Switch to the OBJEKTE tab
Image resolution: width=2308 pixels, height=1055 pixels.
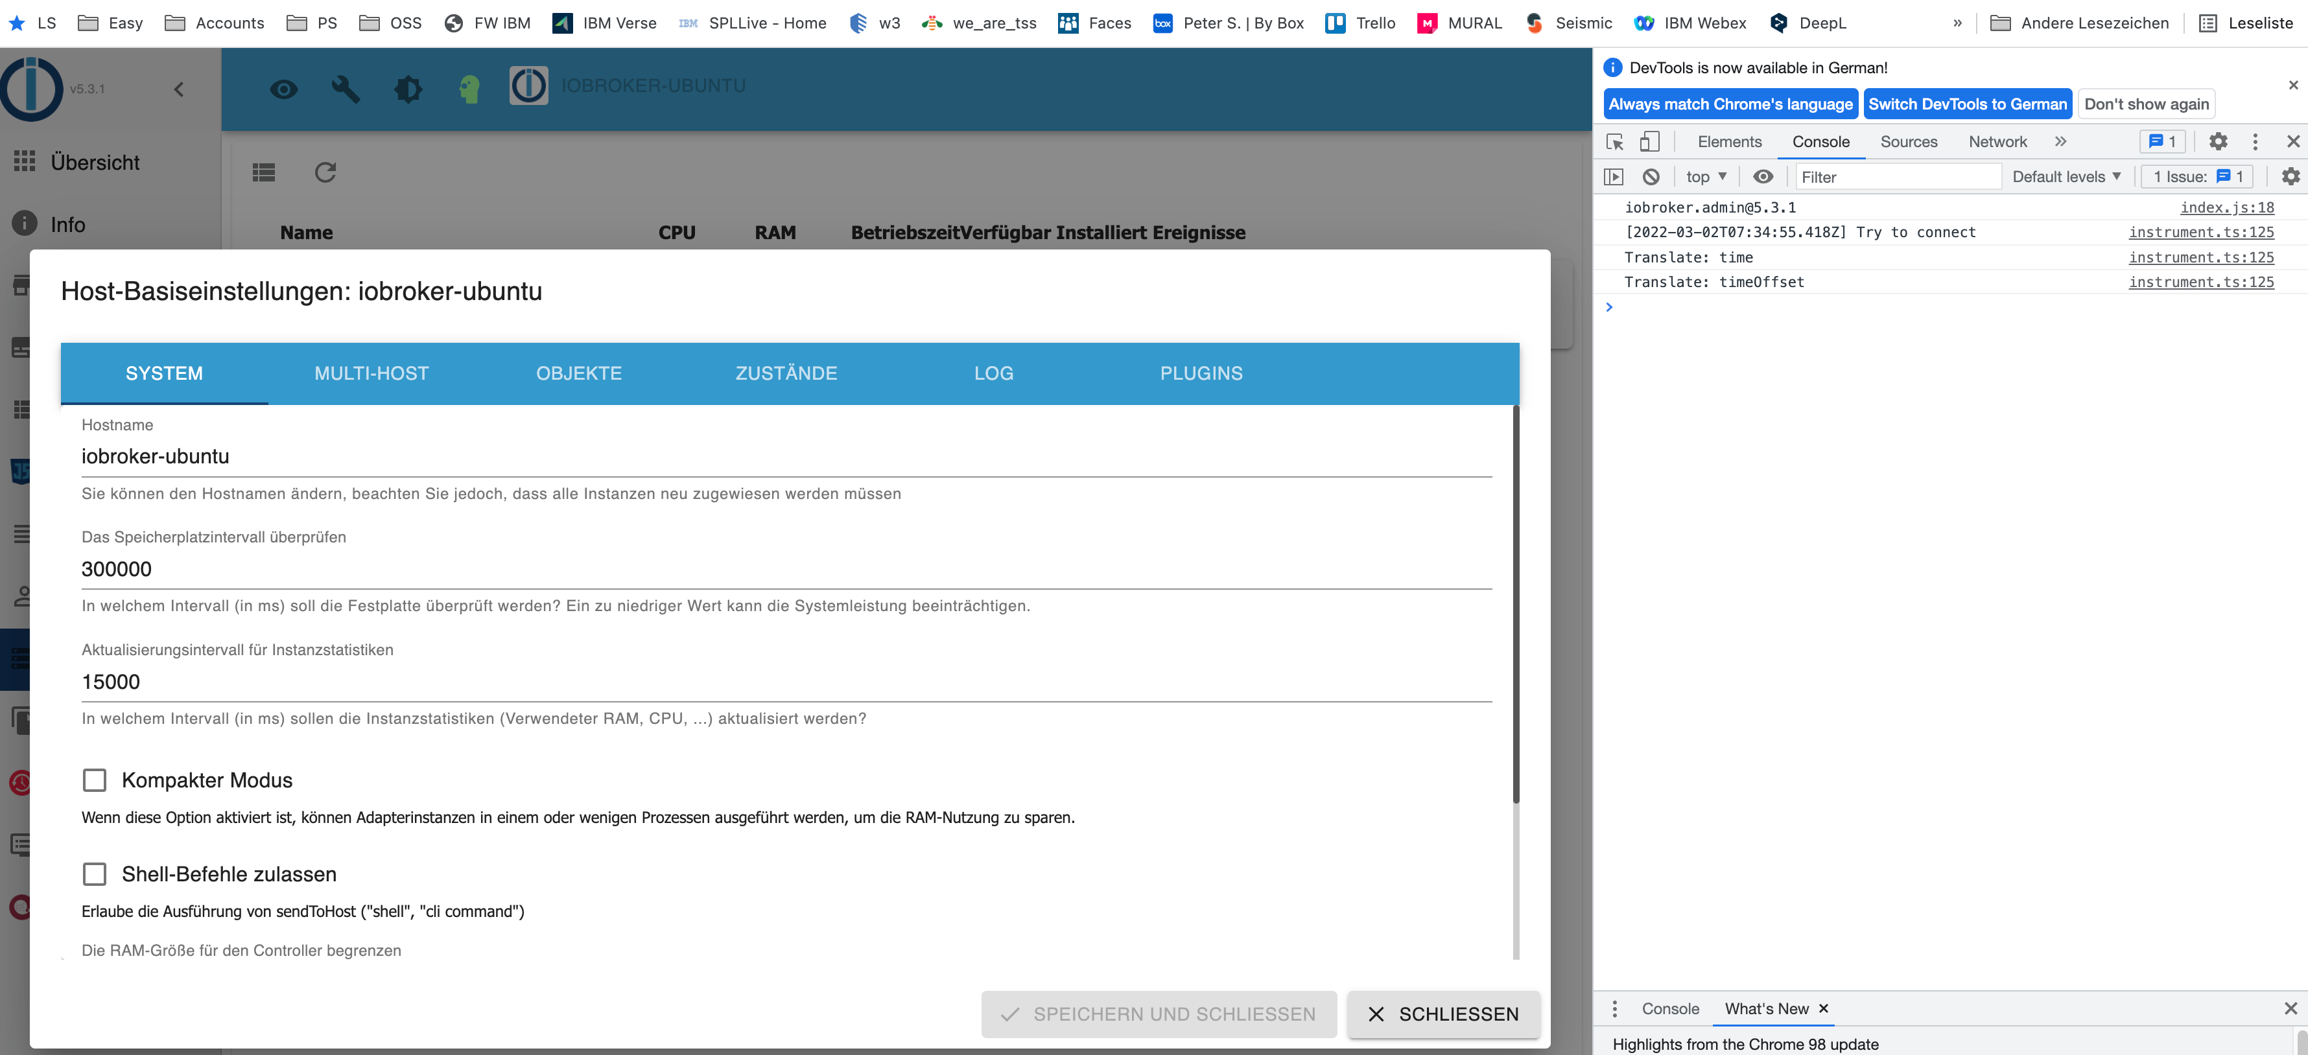point(579,373)
